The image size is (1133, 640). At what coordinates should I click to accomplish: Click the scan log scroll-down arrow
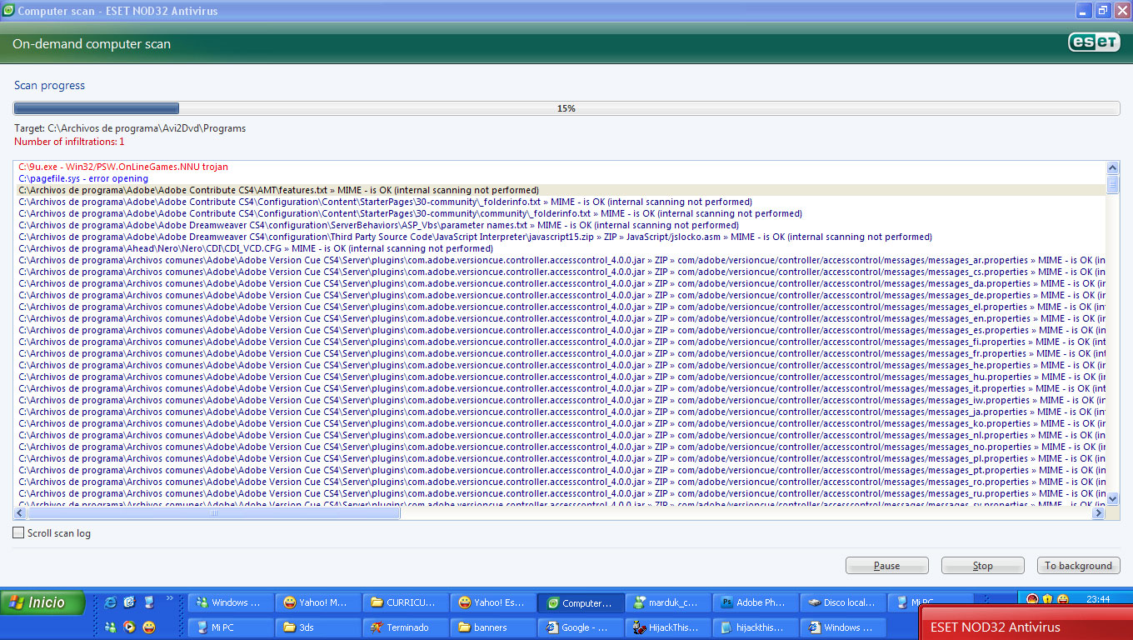(x=1112, y=498)
